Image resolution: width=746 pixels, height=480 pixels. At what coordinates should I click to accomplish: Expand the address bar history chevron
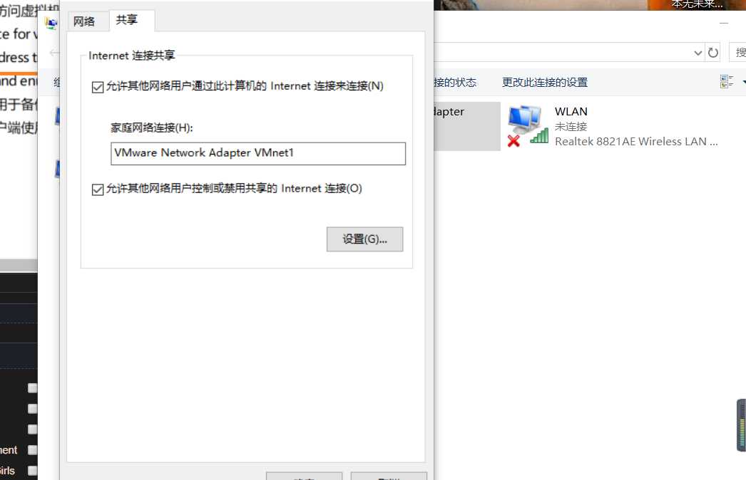[698, 53]
